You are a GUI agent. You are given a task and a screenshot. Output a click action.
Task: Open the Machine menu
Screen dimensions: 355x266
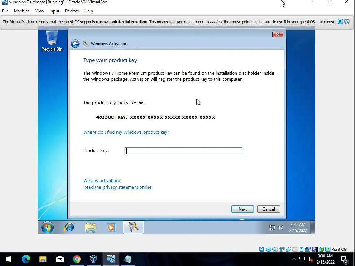pos(22,11)
